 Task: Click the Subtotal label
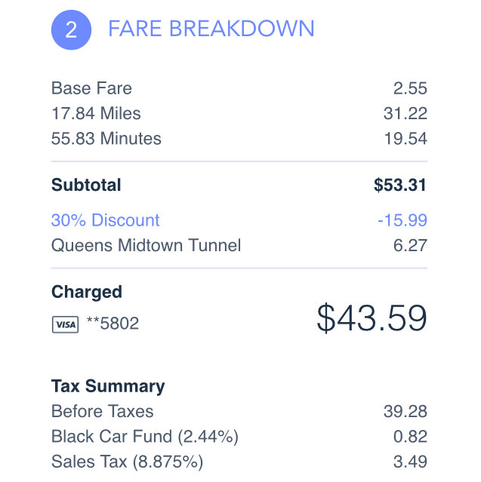[86, 185]
